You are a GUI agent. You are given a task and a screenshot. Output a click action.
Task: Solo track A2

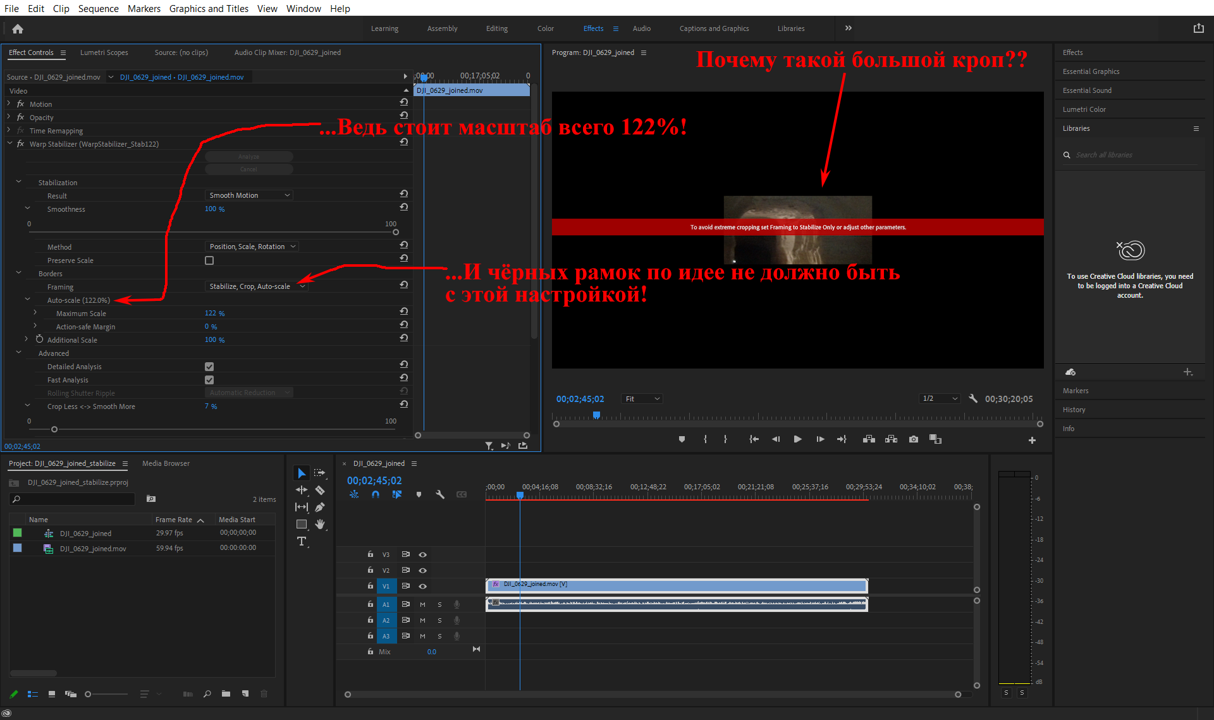coord(439,620)
